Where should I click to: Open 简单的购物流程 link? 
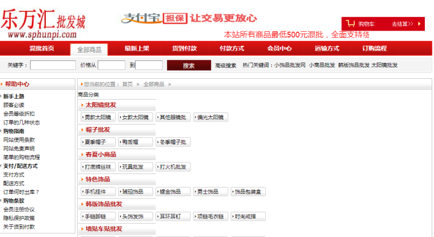coord(21,158)
